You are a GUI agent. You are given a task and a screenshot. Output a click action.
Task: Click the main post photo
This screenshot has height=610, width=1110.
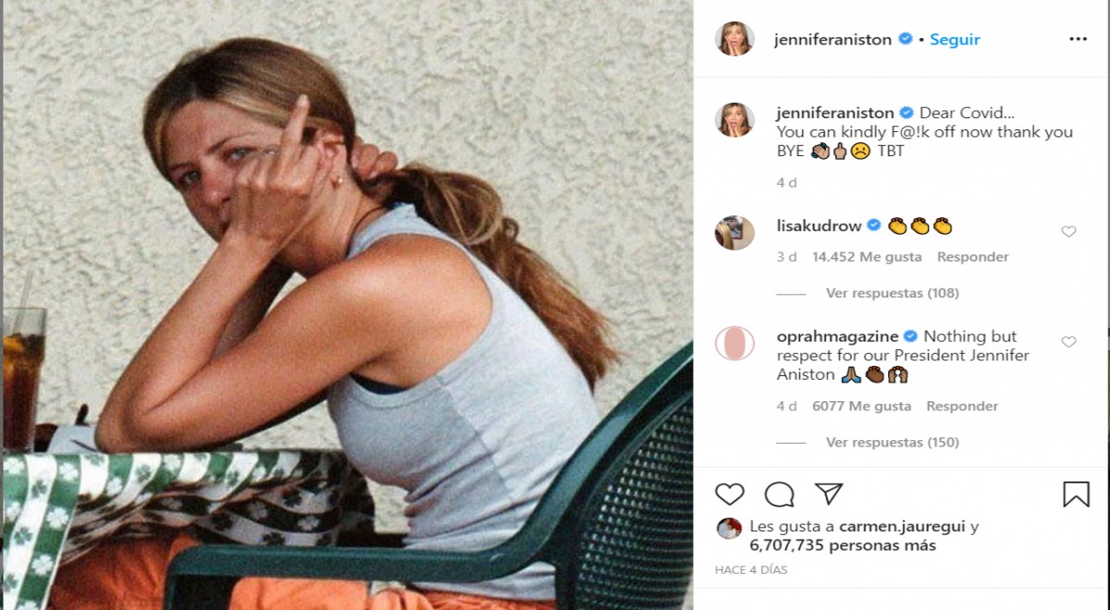(x=348, y=305)
